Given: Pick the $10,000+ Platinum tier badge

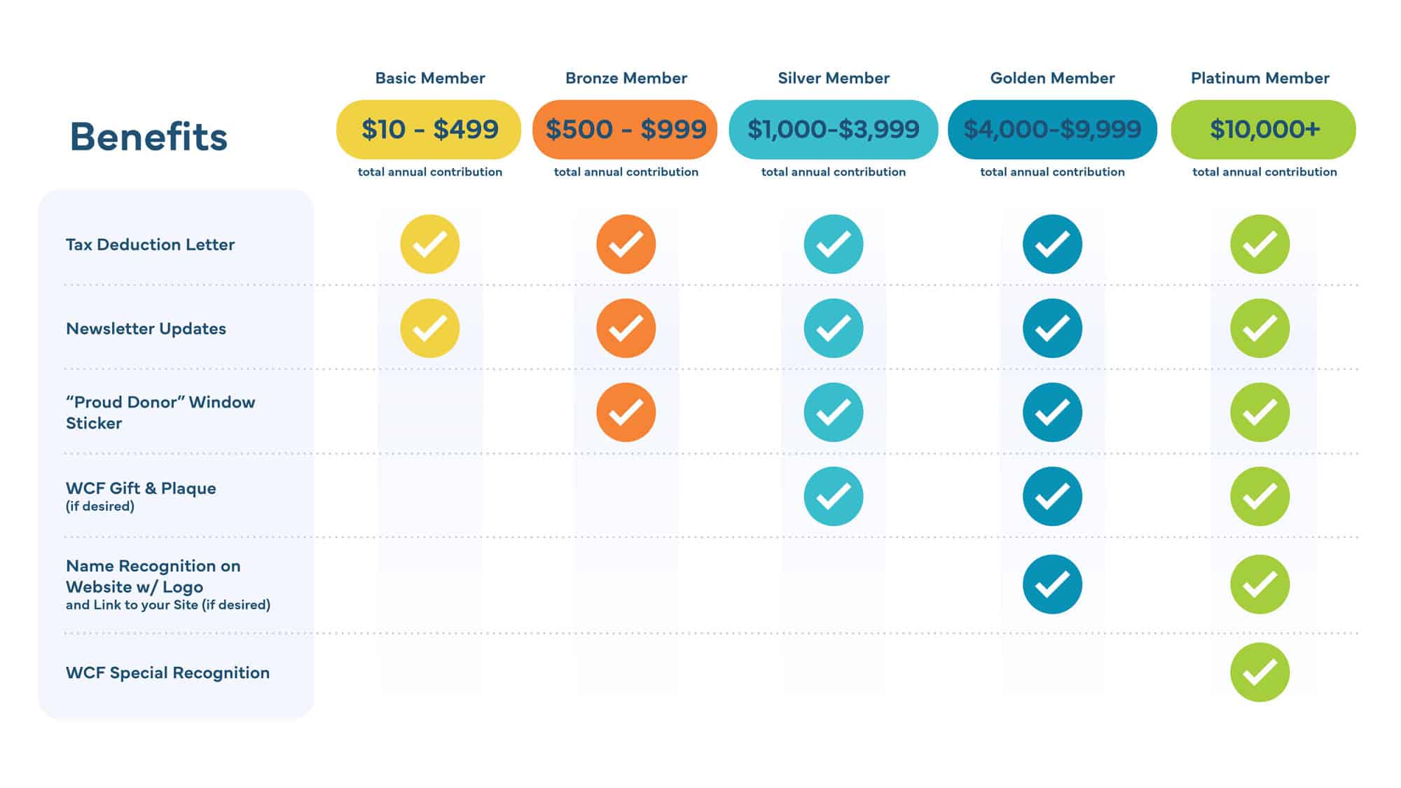Looking at the screenshot, I should pos(1264,130).
